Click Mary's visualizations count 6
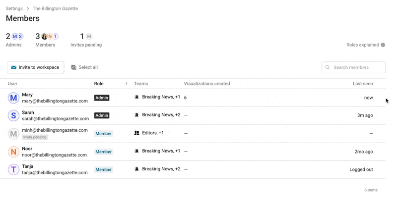 click(185, 98)
